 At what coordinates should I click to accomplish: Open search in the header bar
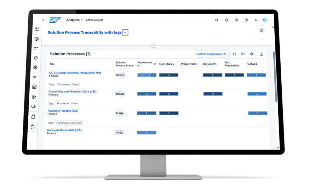(x=217, y=20)
